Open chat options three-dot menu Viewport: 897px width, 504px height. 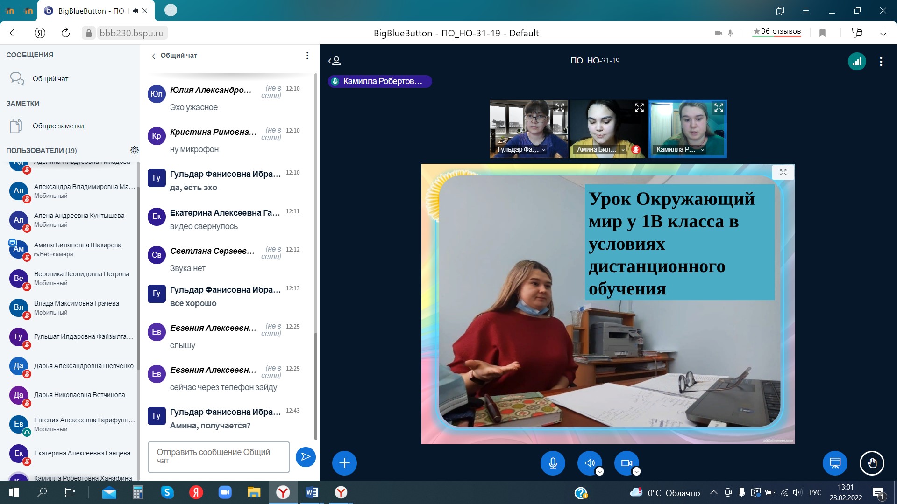pos(307,56)
